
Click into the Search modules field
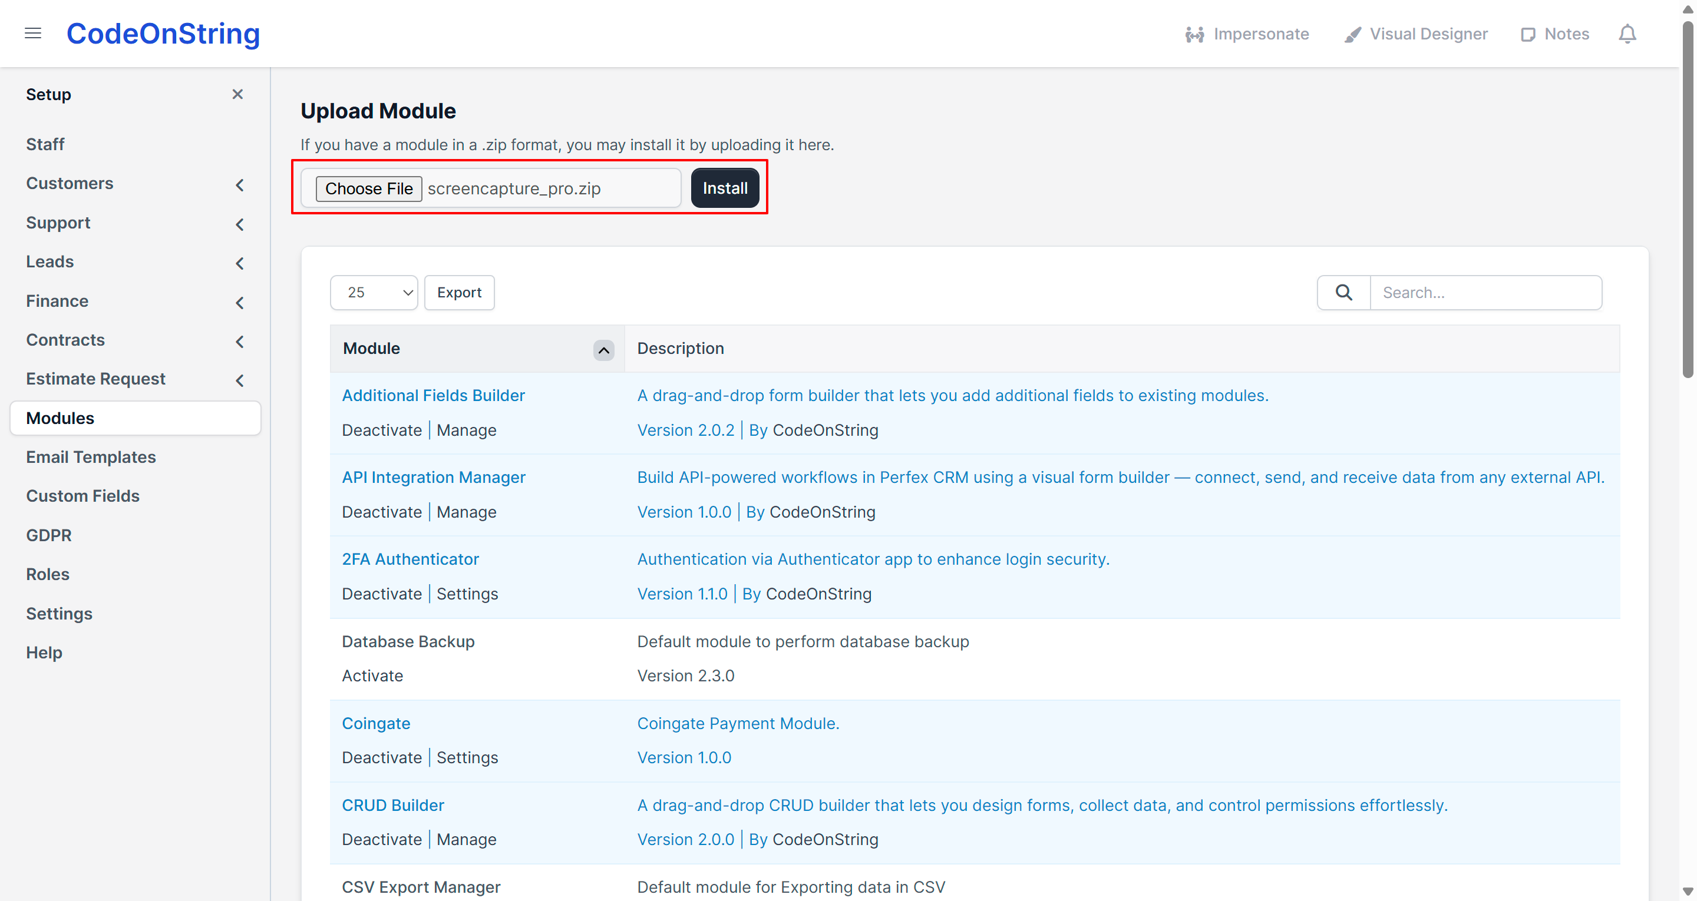1485,293
